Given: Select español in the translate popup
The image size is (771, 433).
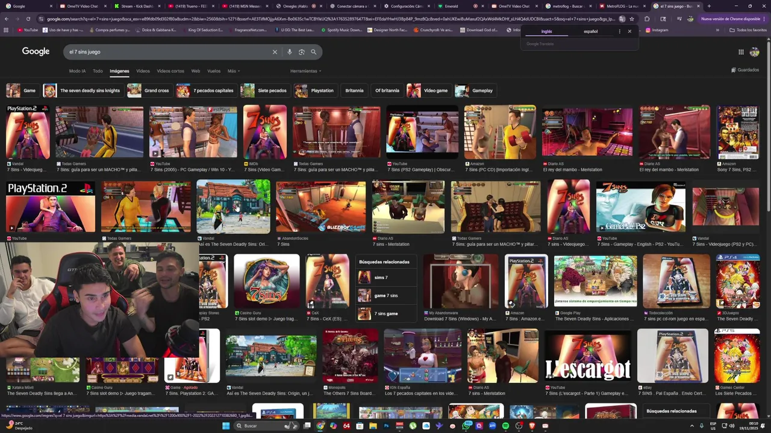Looking at the screenshot, I should (591, 31).
